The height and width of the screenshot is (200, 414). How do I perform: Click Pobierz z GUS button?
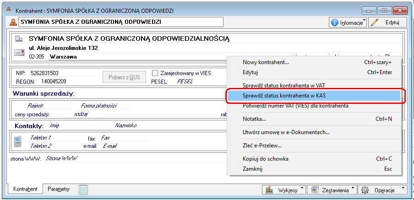(x=124, y=77)
